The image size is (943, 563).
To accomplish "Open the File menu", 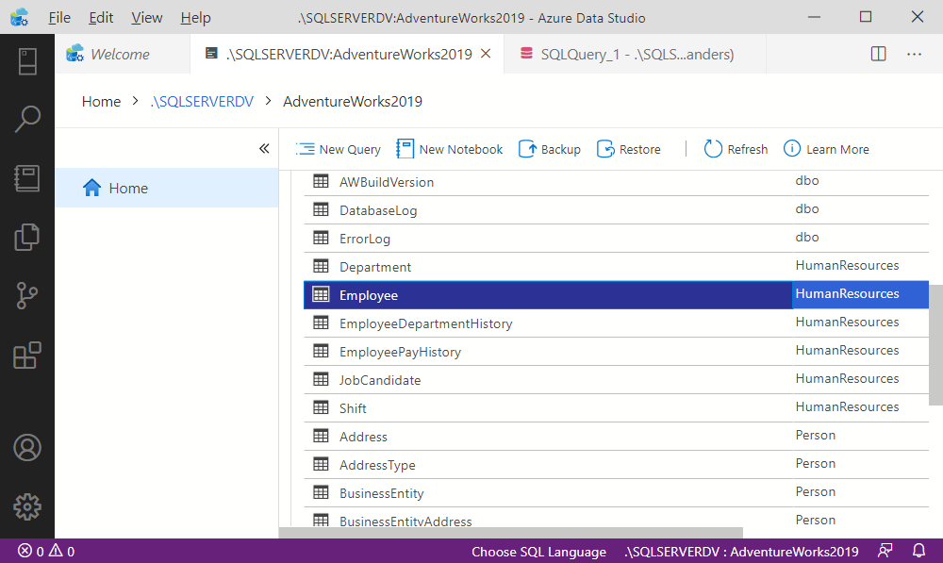I will (x=59, y=17).
